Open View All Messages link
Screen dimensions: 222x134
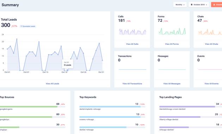point(172,84)
